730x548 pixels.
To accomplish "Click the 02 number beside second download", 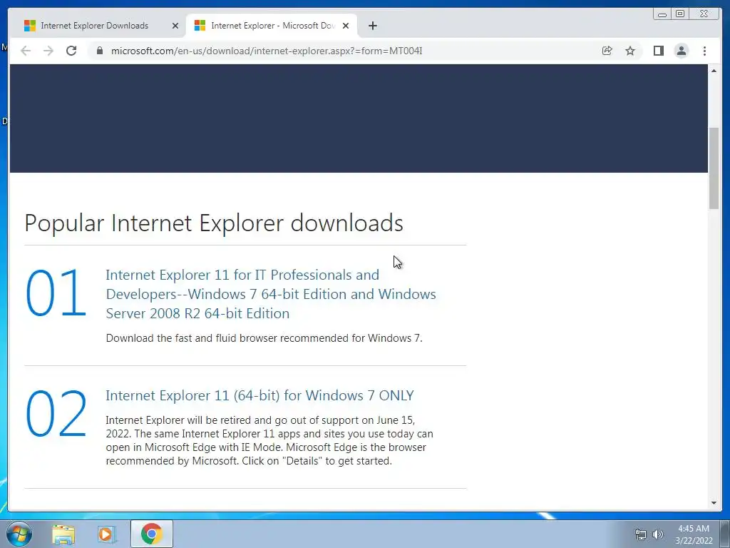I will coord(56,414).
